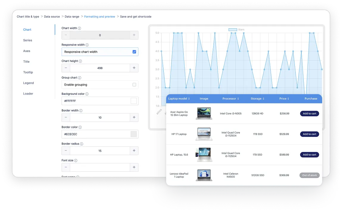Image resolution: width=343 pixels, height=214 pixels.
Task: Decrease Border width value
Action: tap(66, 117)
